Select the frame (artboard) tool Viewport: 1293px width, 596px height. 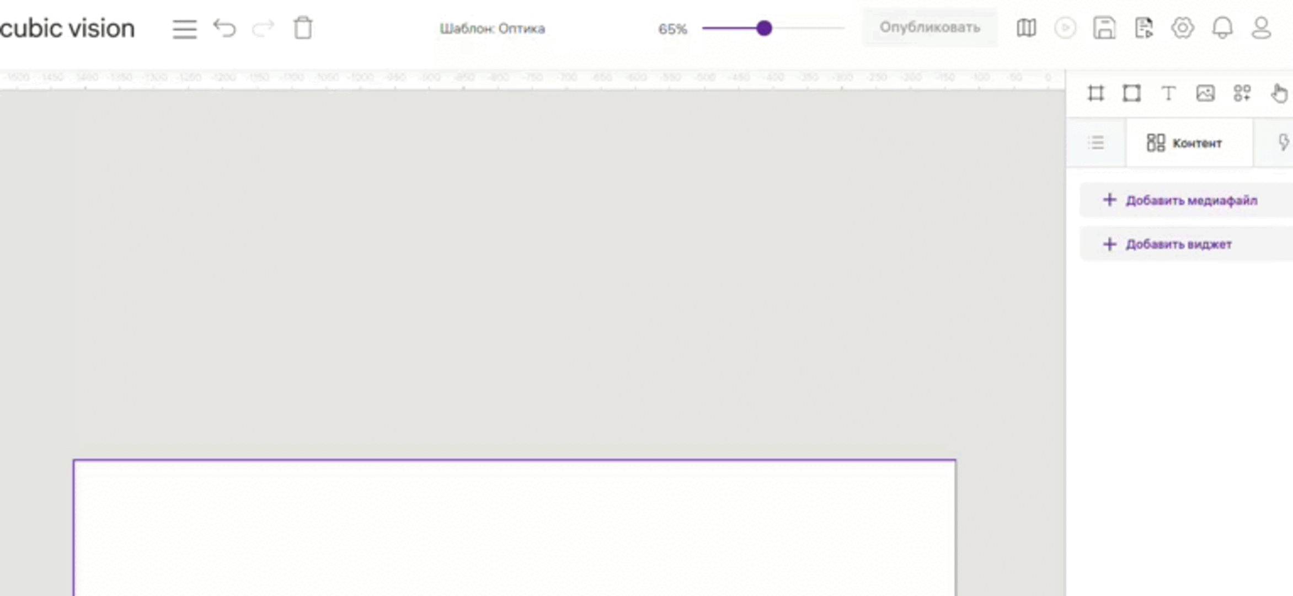point(1096,93)
